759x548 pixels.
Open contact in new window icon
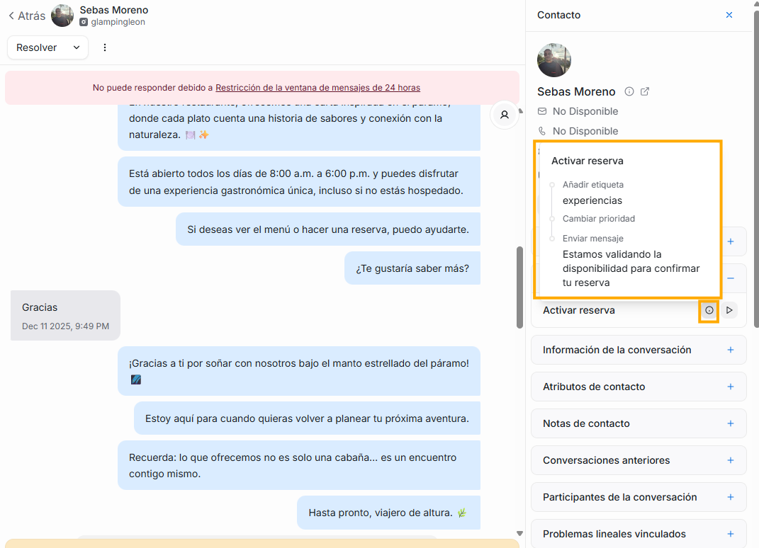(645, 91)
